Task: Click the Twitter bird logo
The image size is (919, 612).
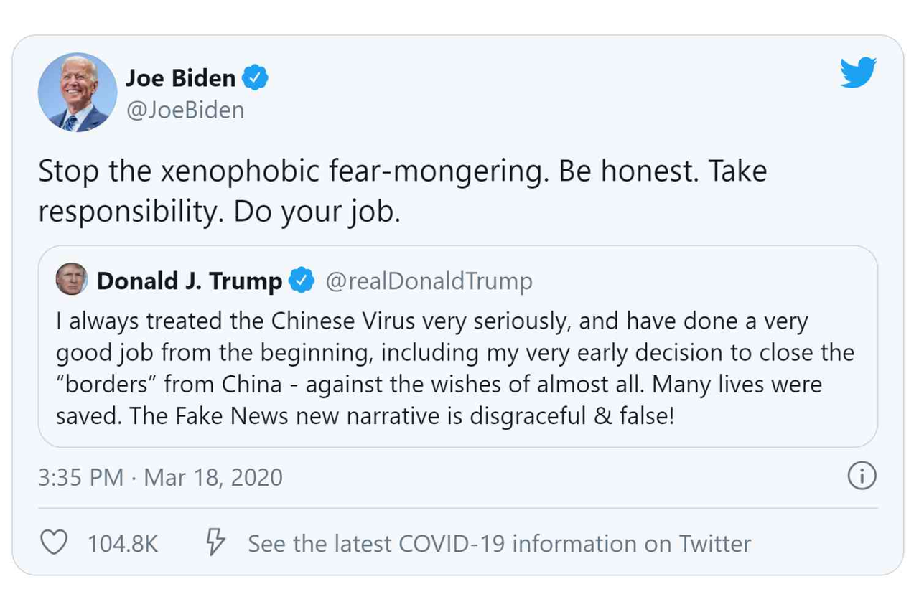Action: tap(858, 73)
